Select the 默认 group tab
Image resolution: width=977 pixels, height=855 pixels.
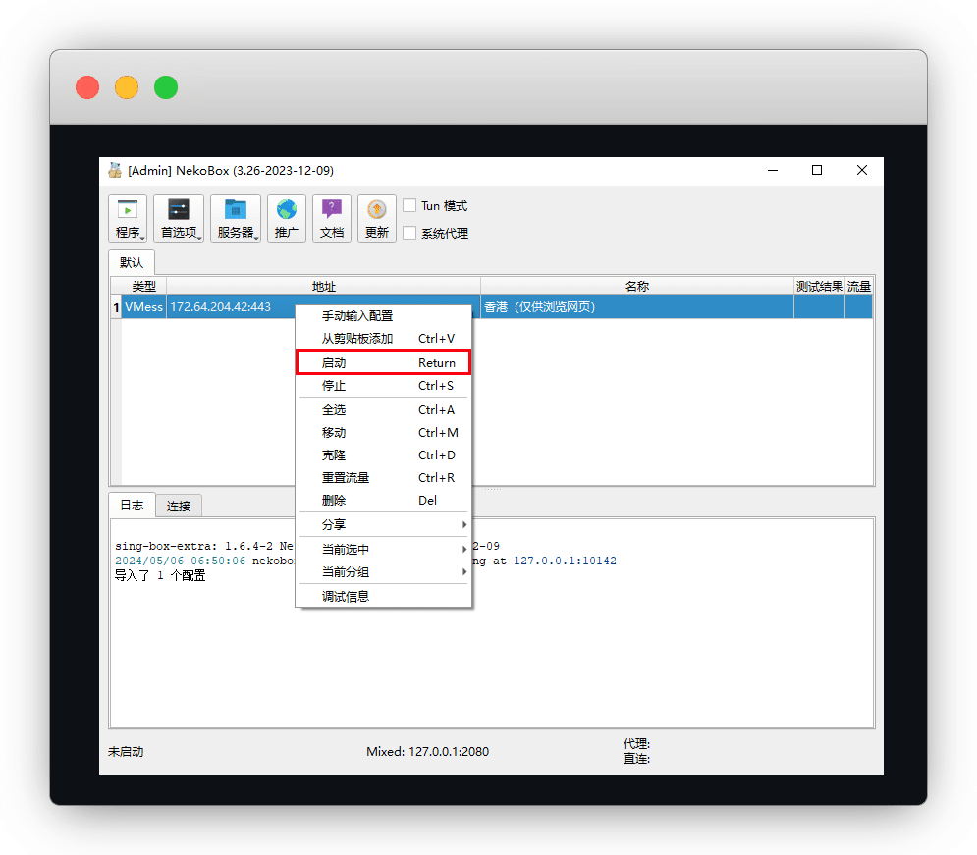132,263
